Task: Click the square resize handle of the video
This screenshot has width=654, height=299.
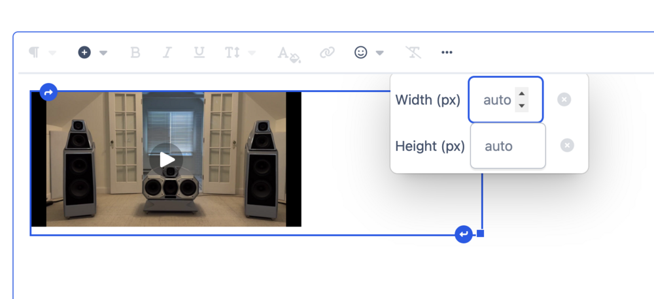Action: (480, 234)
